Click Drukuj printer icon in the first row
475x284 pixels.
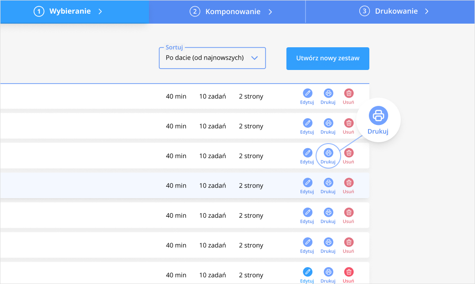point(328,93)
